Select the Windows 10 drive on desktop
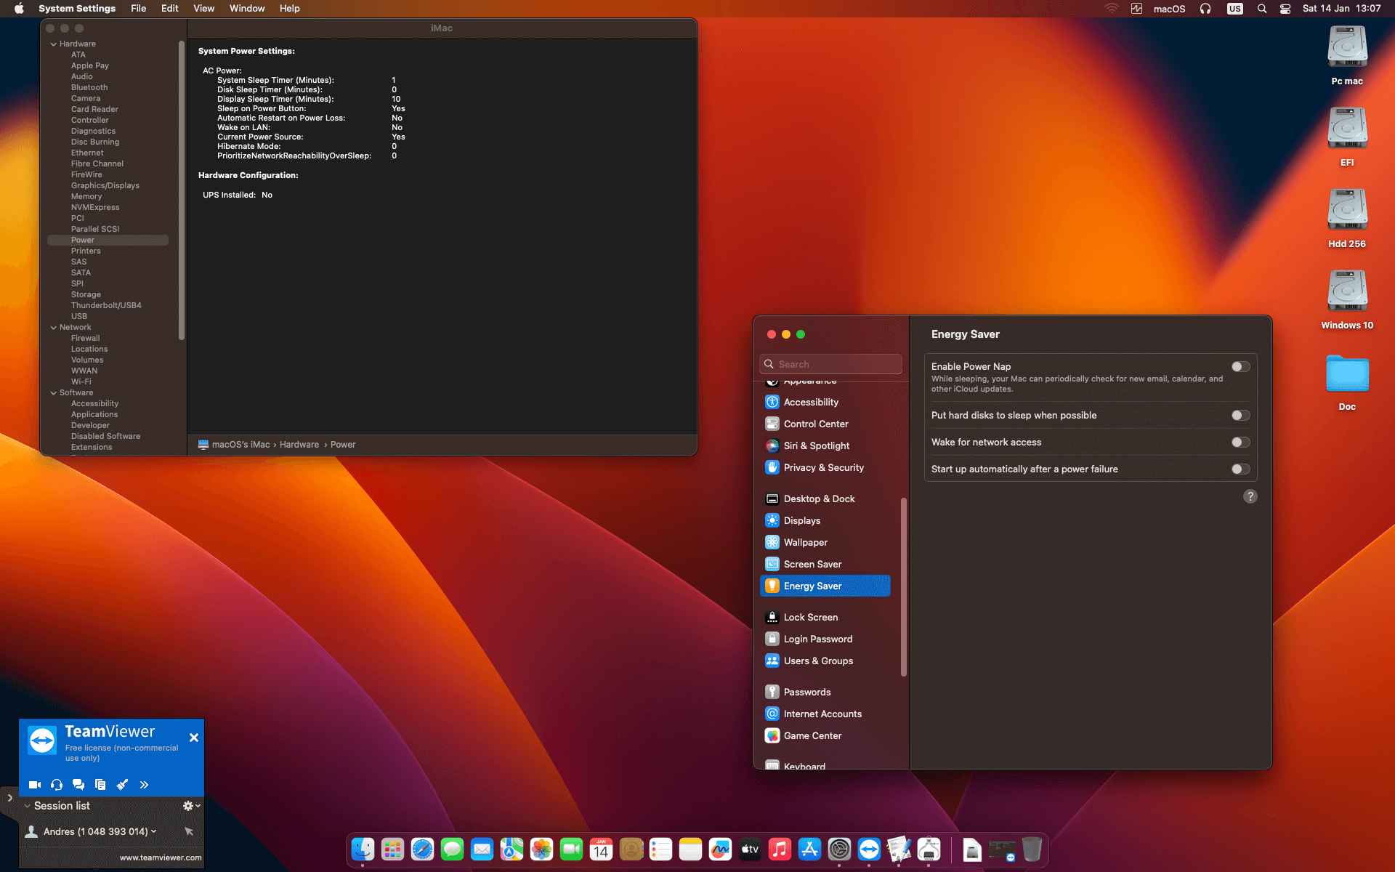Screen dimensions: 1395x872 1347,291
